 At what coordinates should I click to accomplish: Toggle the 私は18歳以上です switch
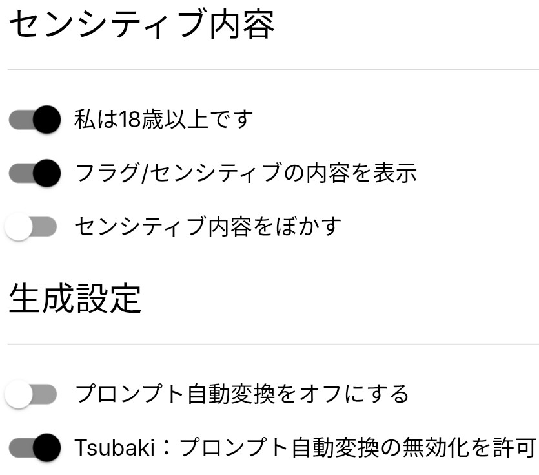point(34,120)
